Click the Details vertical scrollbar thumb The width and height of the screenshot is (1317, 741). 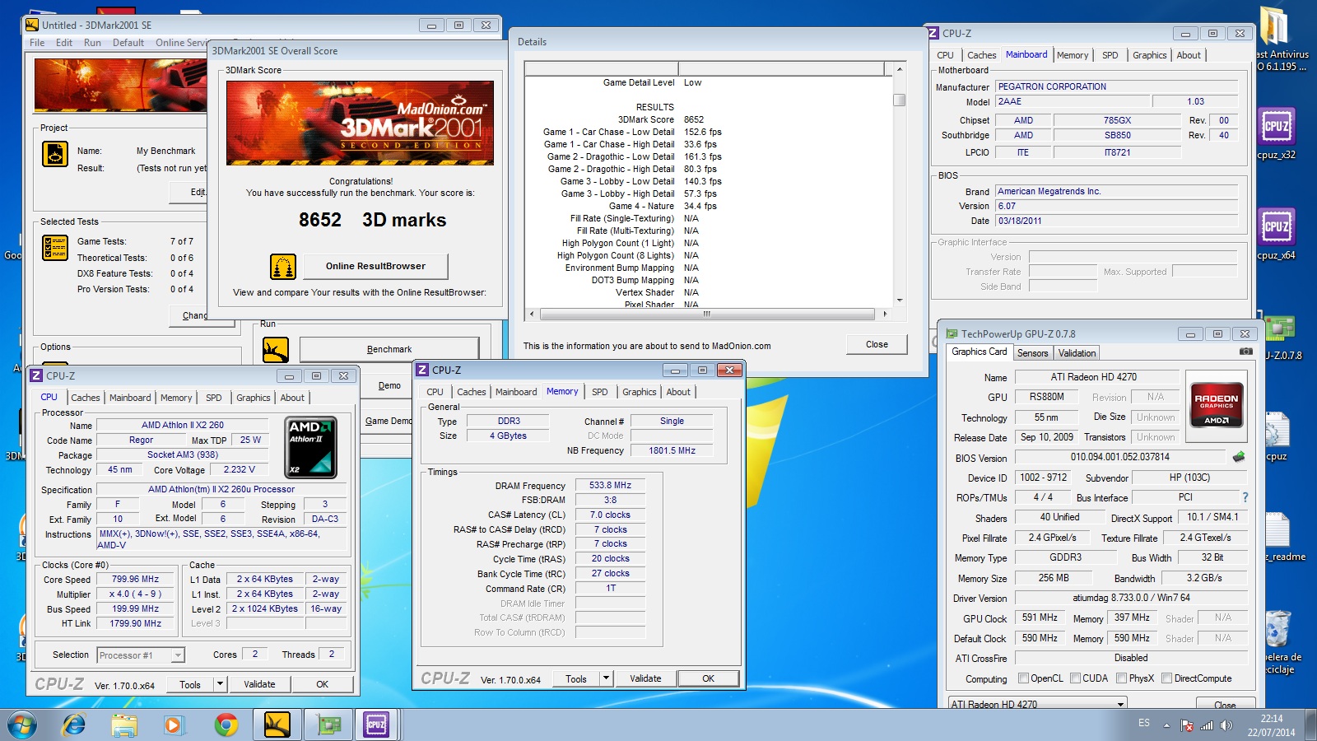tap(899, 100)
